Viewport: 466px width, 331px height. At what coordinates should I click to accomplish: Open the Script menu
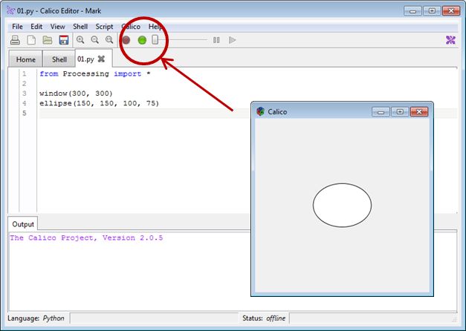(104, 27)
